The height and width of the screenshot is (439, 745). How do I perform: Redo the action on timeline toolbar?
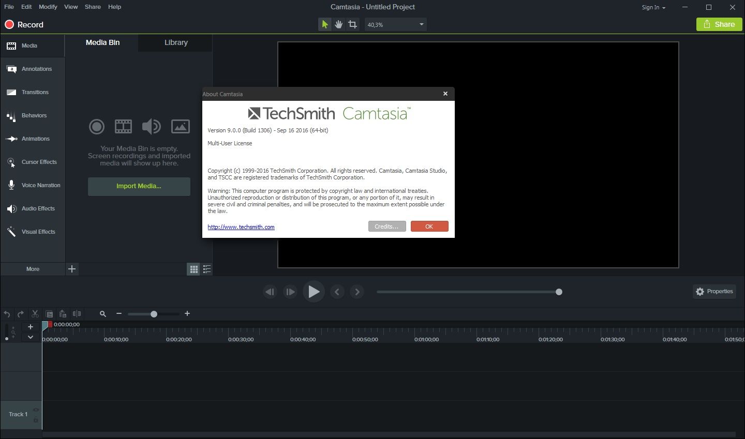pos(21,314)
